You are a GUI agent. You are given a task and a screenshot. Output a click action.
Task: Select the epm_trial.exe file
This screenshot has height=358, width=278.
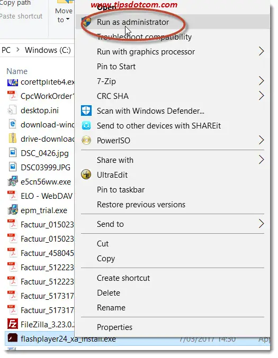point(39,210)
